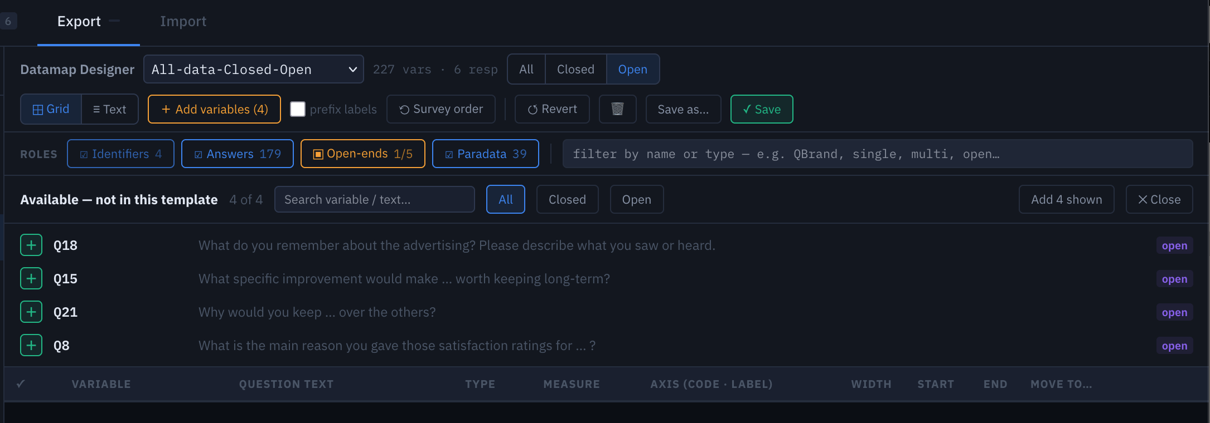
Task: Click the select-all checkmark column header
Action: click(21, 384)
